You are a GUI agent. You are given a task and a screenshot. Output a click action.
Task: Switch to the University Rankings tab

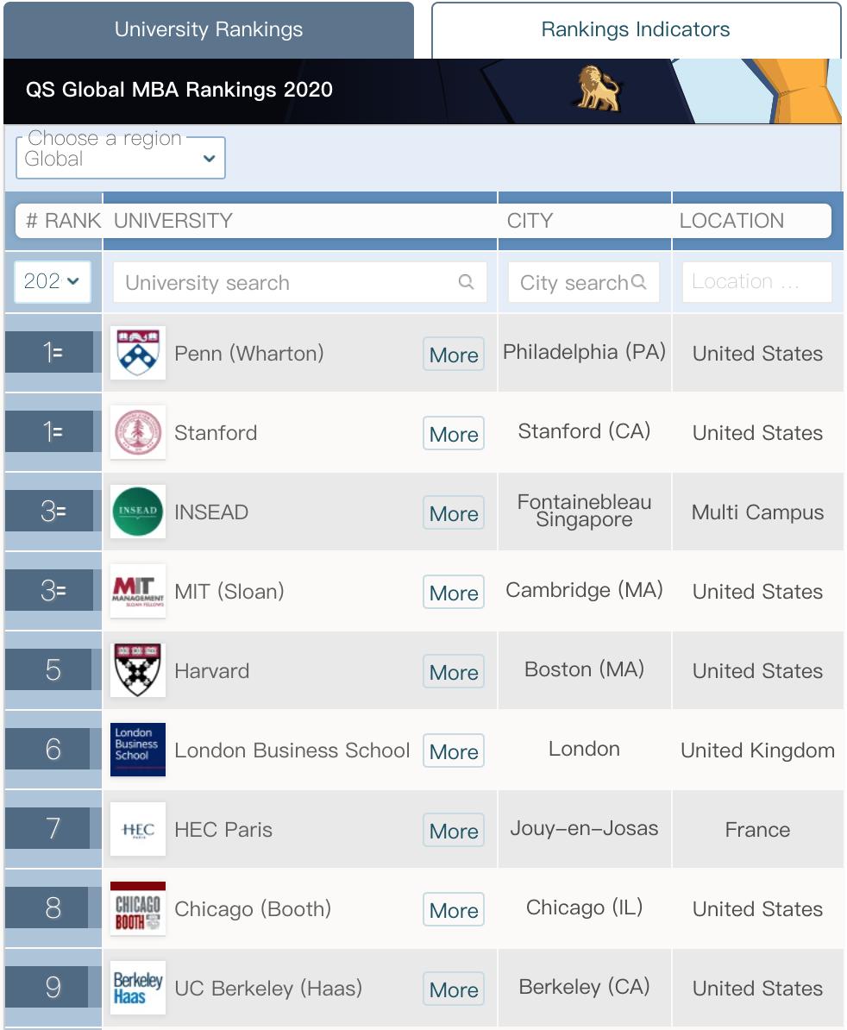209,29
